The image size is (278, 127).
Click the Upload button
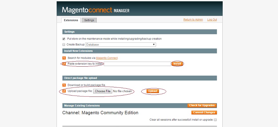pyautogui.click(x=153, y=91)
